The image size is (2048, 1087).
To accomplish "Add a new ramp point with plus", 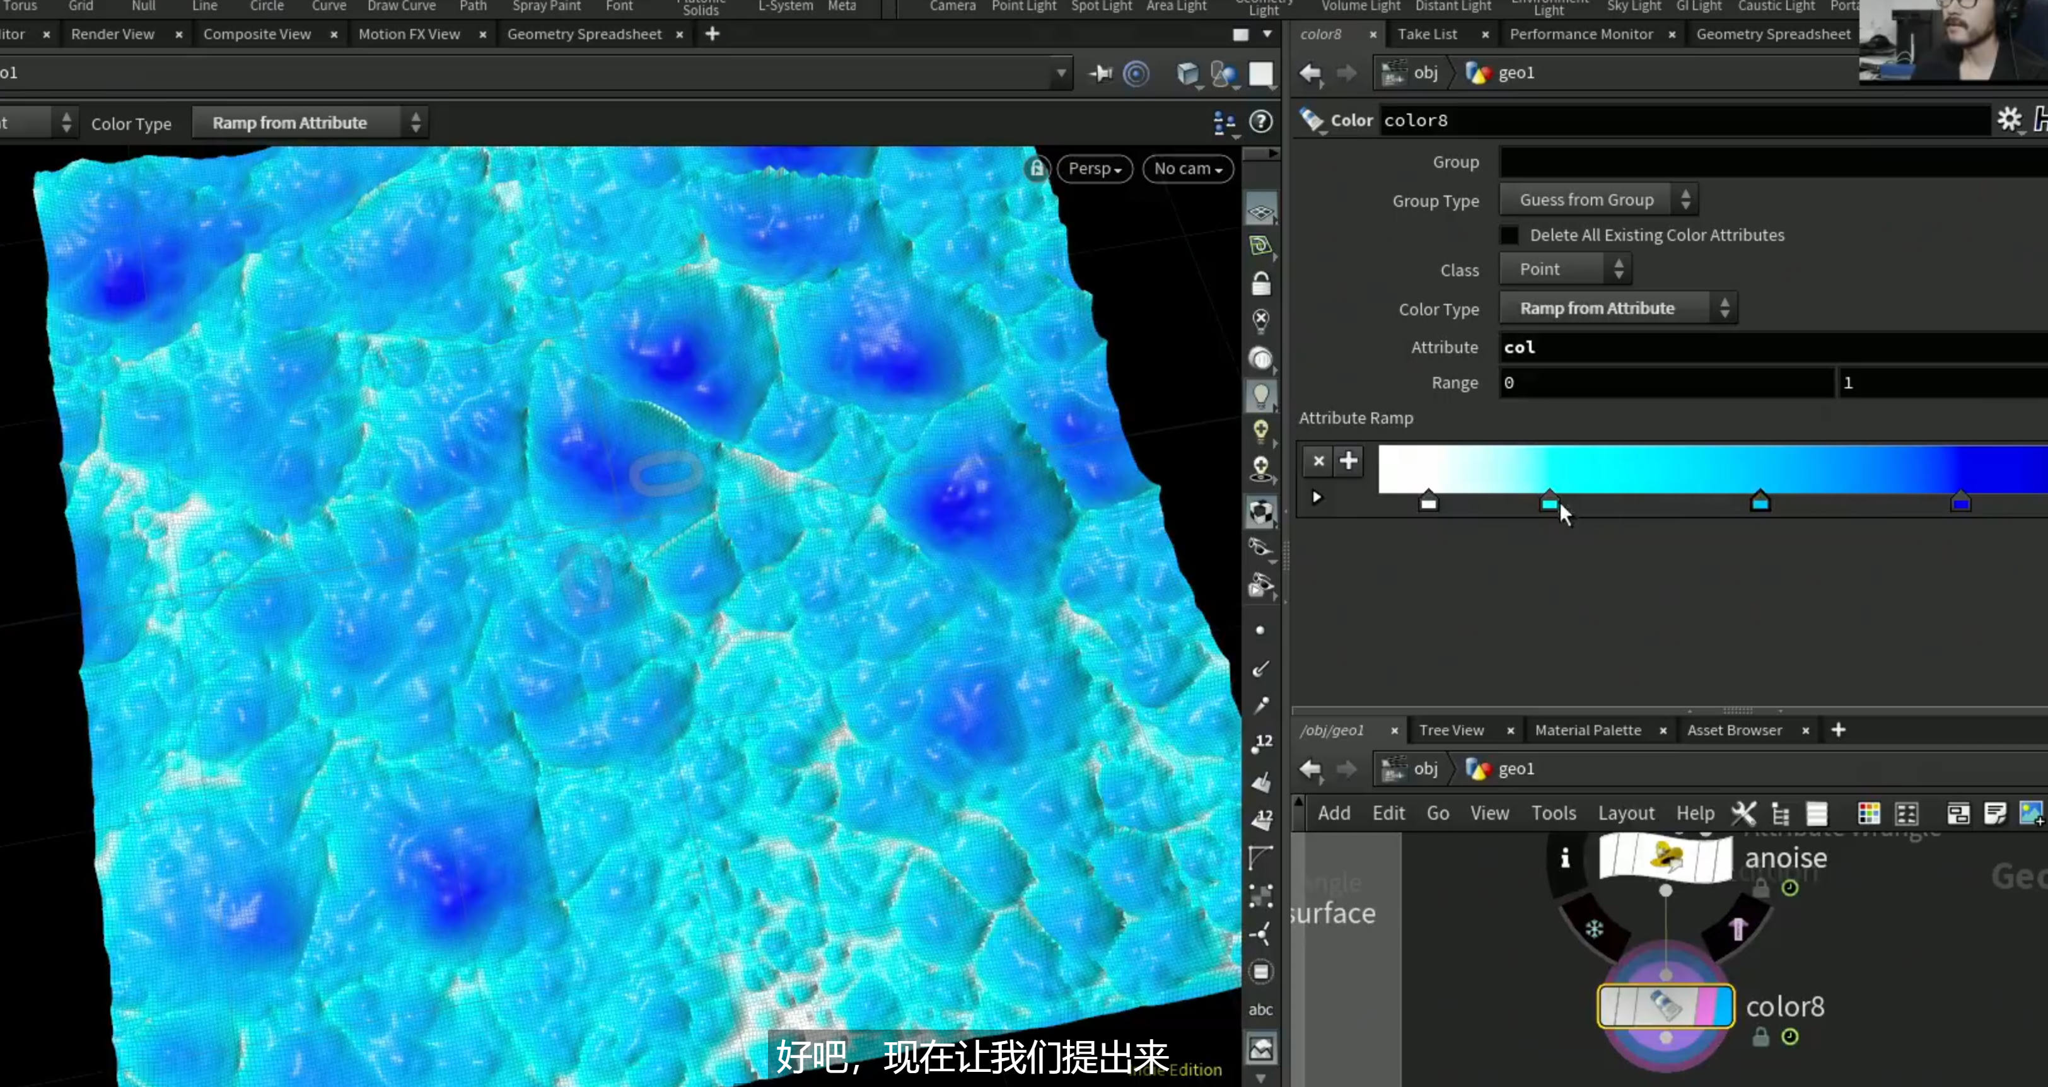I will coord(1348,460).
